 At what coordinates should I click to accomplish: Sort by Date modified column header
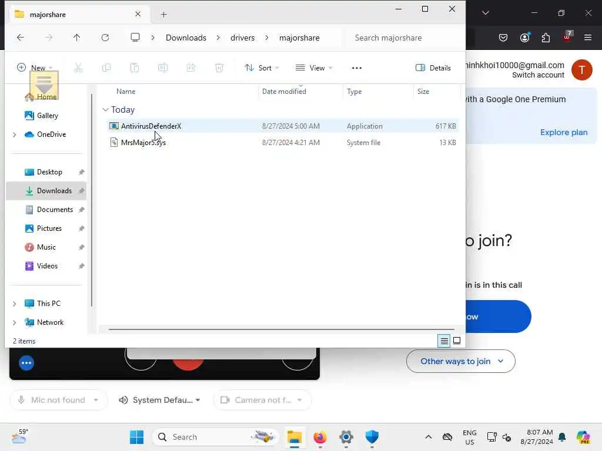[x=284, y=92]
